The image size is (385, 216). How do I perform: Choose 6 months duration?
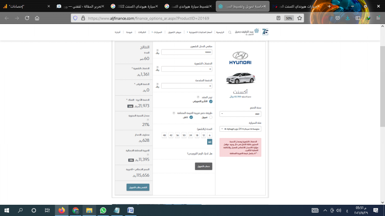click(209, 135)
